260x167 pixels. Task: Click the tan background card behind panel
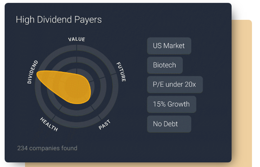tap(242, 93)
